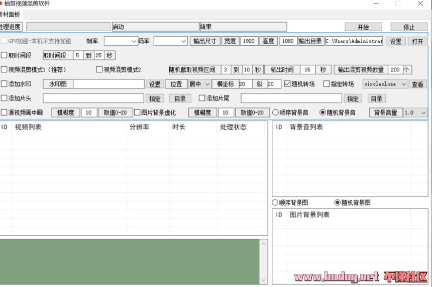Click the 查看 transition preview button

point(417,84)
